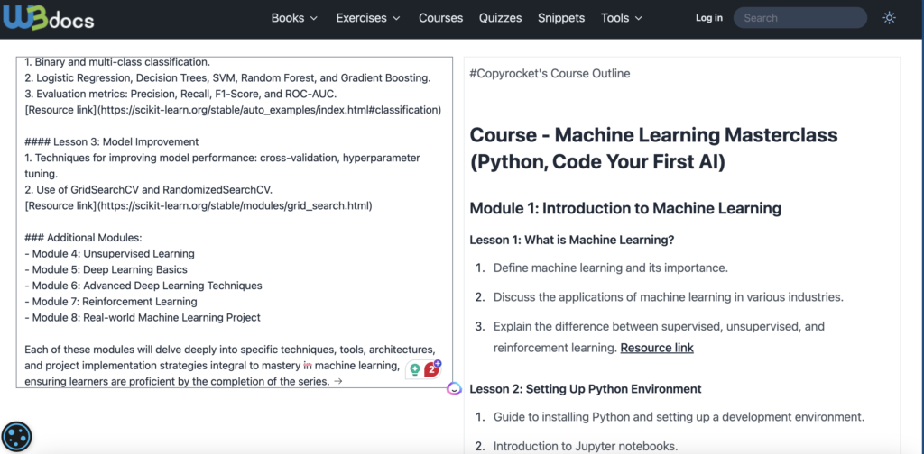Expand the Books dropdown menu
Screen dimensions: 924x454
pos(294,18)
